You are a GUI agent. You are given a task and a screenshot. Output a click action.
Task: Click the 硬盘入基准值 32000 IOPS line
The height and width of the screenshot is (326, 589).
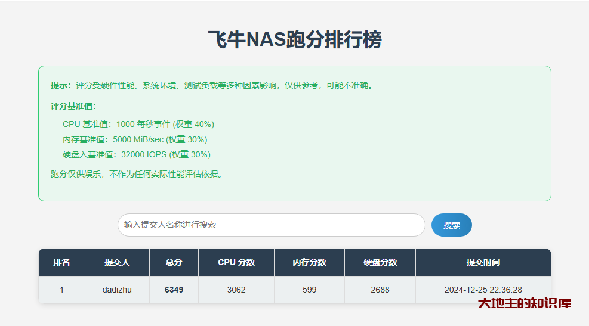[136, 154]
